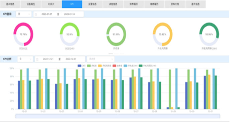
Task: Toggle the blue OEE legend series
Action: (x=82, y=66)
